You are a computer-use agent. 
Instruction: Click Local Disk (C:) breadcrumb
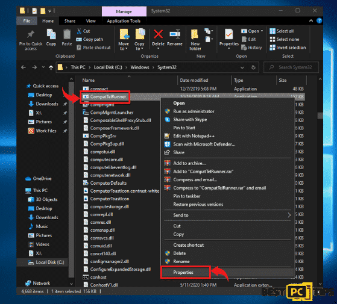(108, 67)
